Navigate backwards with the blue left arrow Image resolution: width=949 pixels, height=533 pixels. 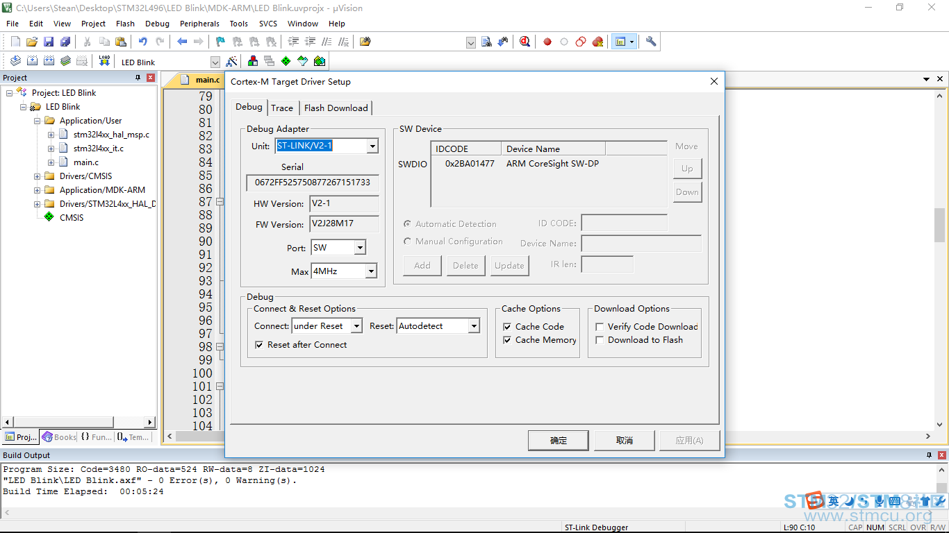tap(182, 42)
